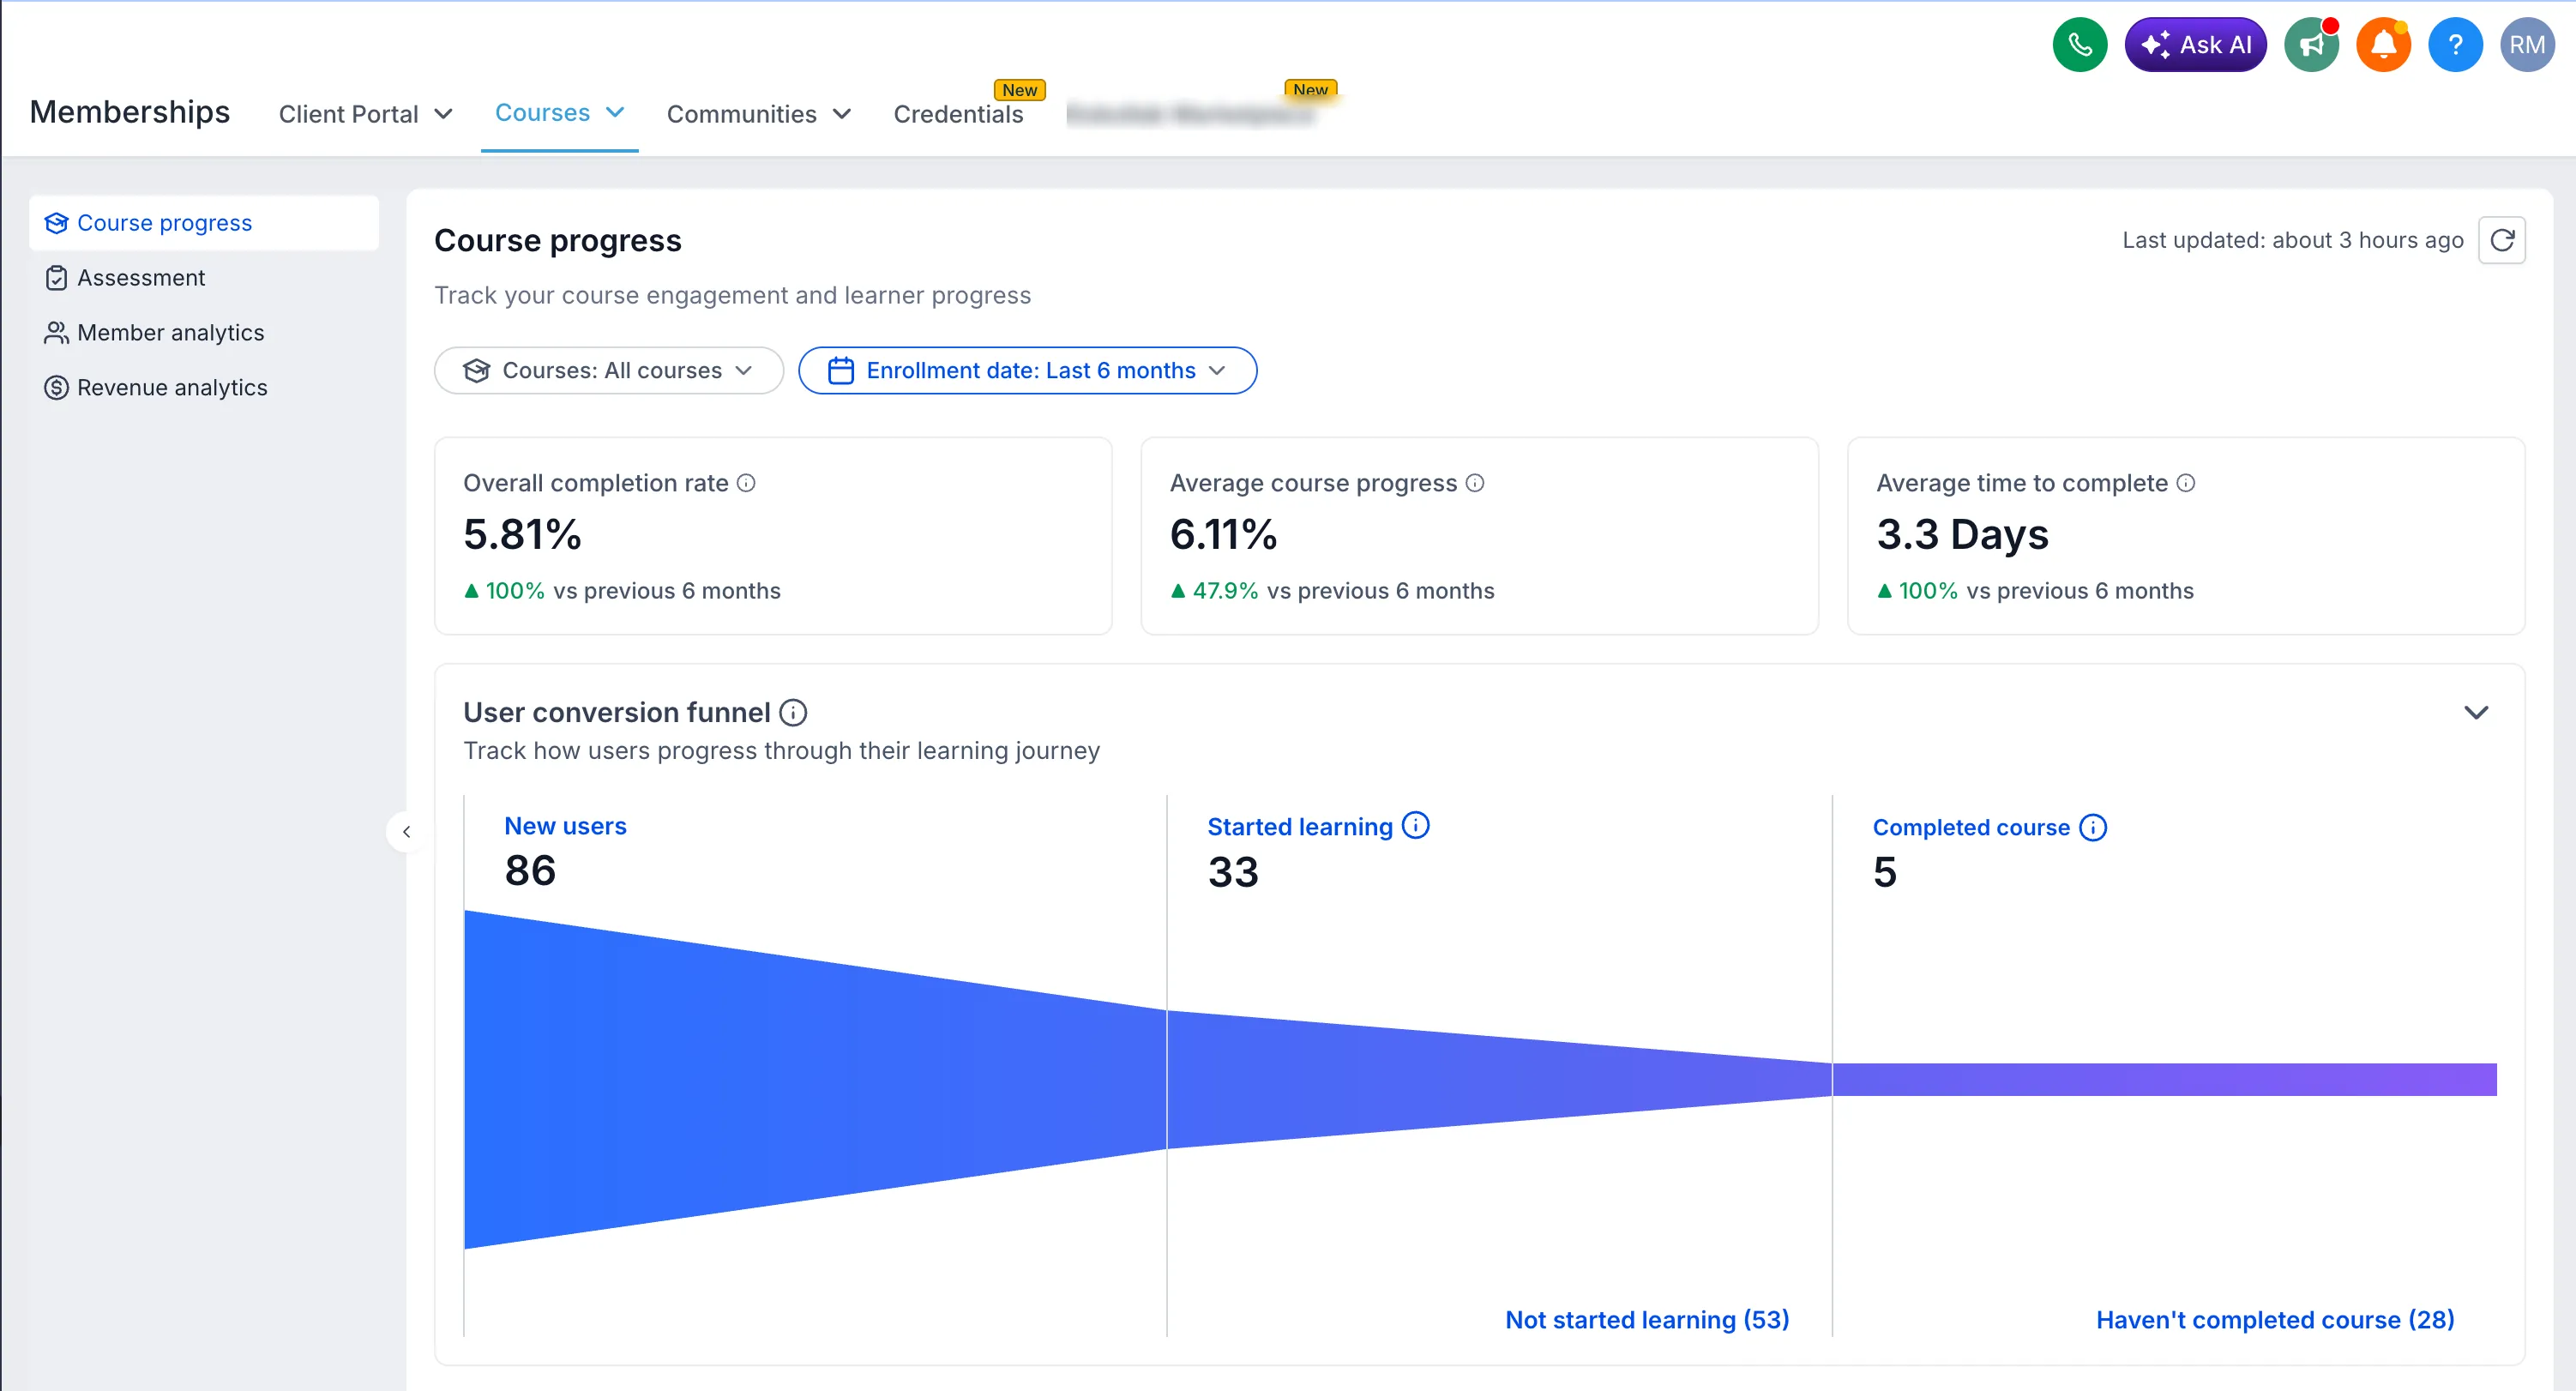The width and height of the screenshot is (2576, 1391).
Task: Click the New users funnel segment
Action: 815,1080
